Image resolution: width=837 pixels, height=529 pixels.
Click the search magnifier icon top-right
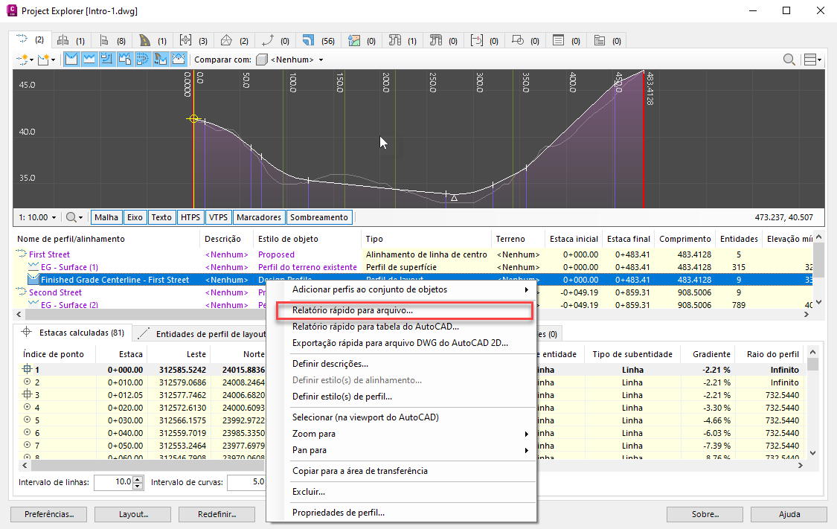[789, 60]
